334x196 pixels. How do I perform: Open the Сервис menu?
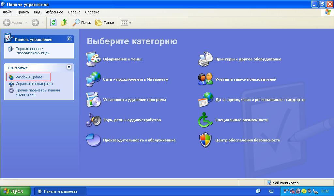tap(74, 12)
